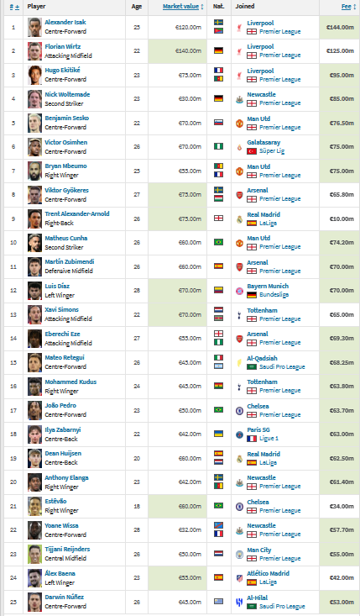Image resolution: width=360 pixels, height=616 pixels.
Task: Click the Turkey flag next to Süper Lig
Action: coord(252,151)
